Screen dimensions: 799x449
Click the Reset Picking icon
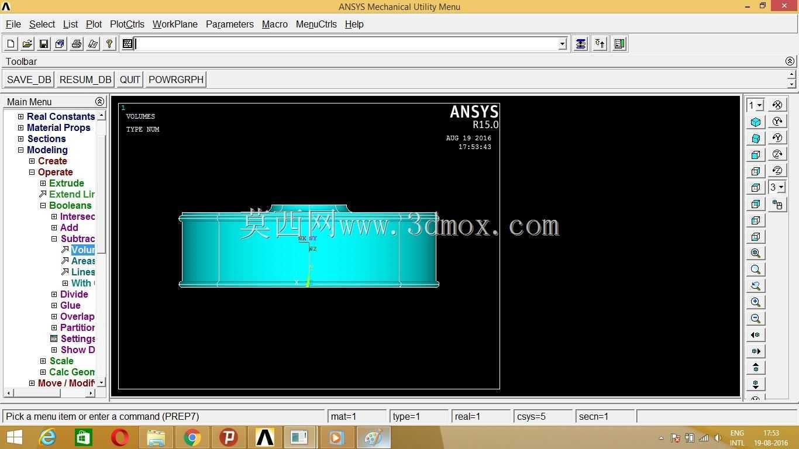tap(600, 44)
